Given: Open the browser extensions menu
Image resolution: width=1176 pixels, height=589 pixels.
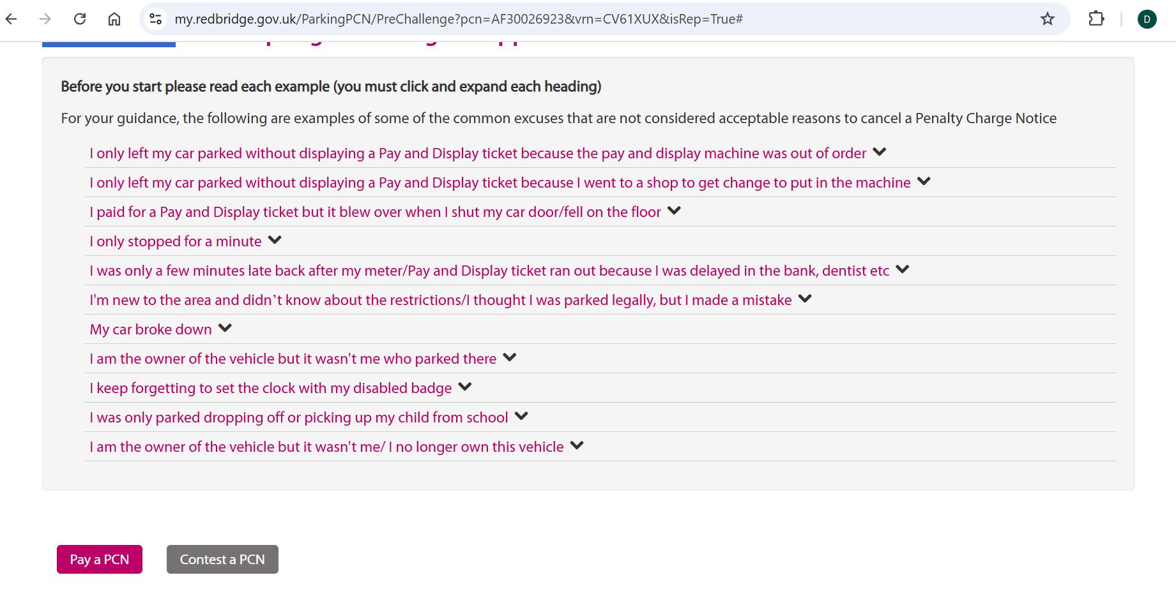Looking at the screenshot, I should pos(1096,19).
